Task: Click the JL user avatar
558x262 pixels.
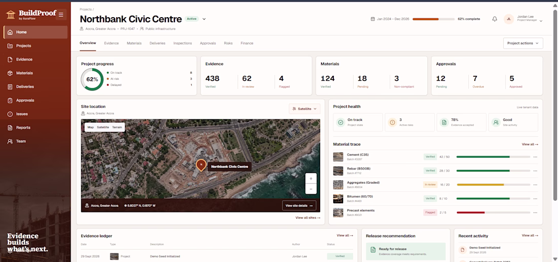Action: (x=509, y=19)
